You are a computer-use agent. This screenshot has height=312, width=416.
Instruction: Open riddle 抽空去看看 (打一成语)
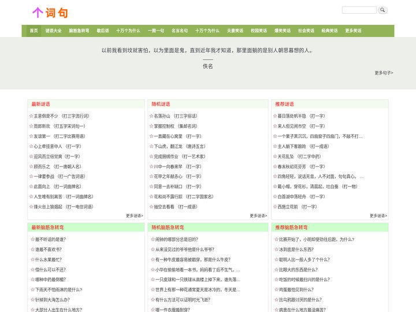click(x=176, y=207)
